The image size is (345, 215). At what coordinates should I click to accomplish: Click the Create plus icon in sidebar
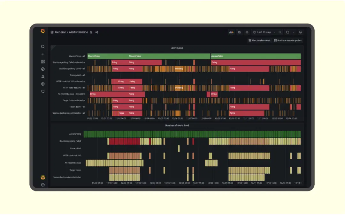coord(43,54)
